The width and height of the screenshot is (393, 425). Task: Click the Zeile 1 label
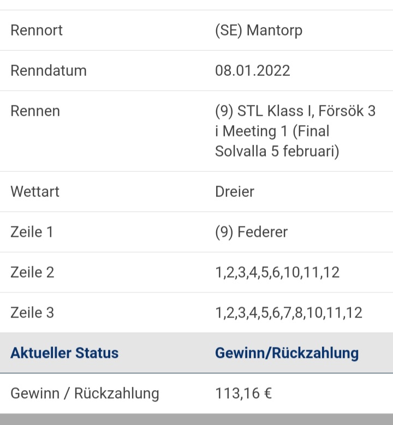(x=32, y=232)
